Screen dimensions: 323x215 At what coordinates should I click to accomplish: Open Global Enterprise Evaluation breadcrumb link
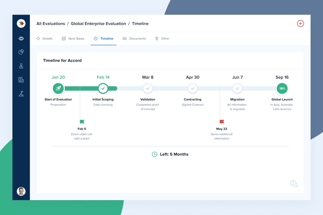pos(98,24)
